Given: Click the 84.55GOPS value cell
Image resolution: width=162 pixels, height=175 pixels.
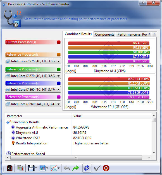Looking at the screenshot, I should coord(81,127).
